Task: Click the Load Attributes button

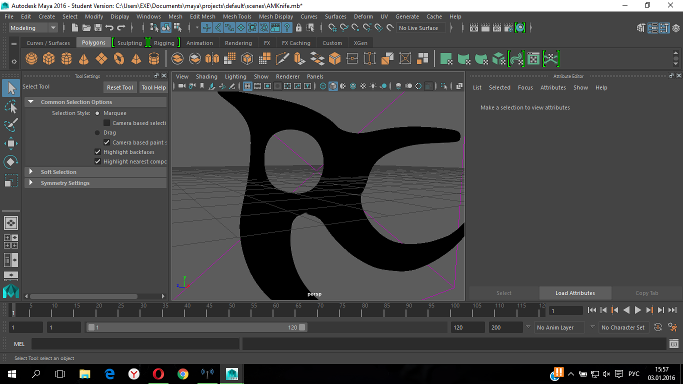Action: pyautogui.click(x=575, y=293)
